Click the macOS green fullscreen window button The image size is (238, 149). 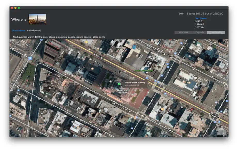[x=19, y=8]
